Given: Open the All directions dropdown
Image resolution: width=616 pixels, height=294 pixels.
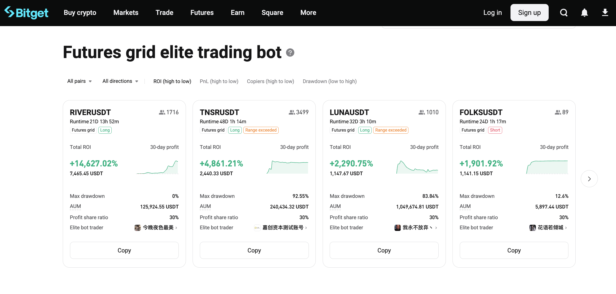Looking at the screenshot, I should pyautogui.click(x=120, y=81).
